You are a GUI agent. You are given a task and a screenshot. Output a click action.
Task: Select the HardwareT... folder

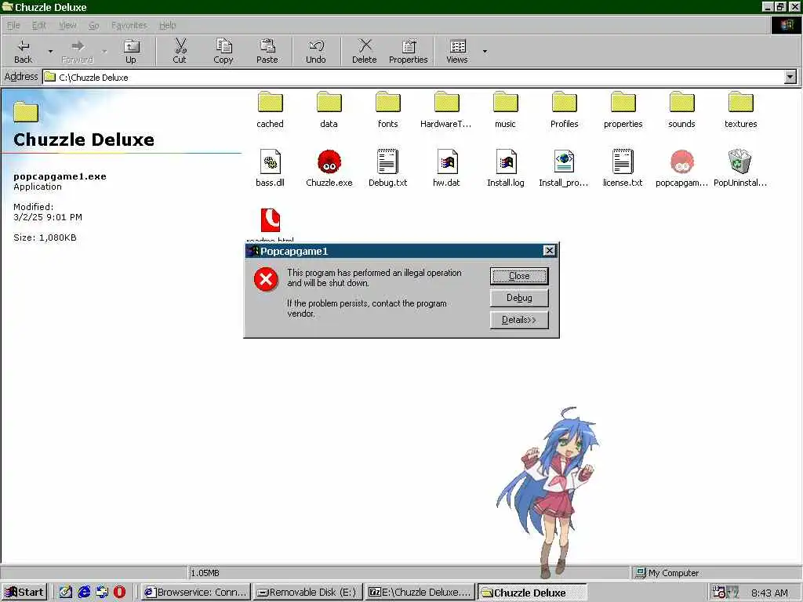tap(446, 110)
